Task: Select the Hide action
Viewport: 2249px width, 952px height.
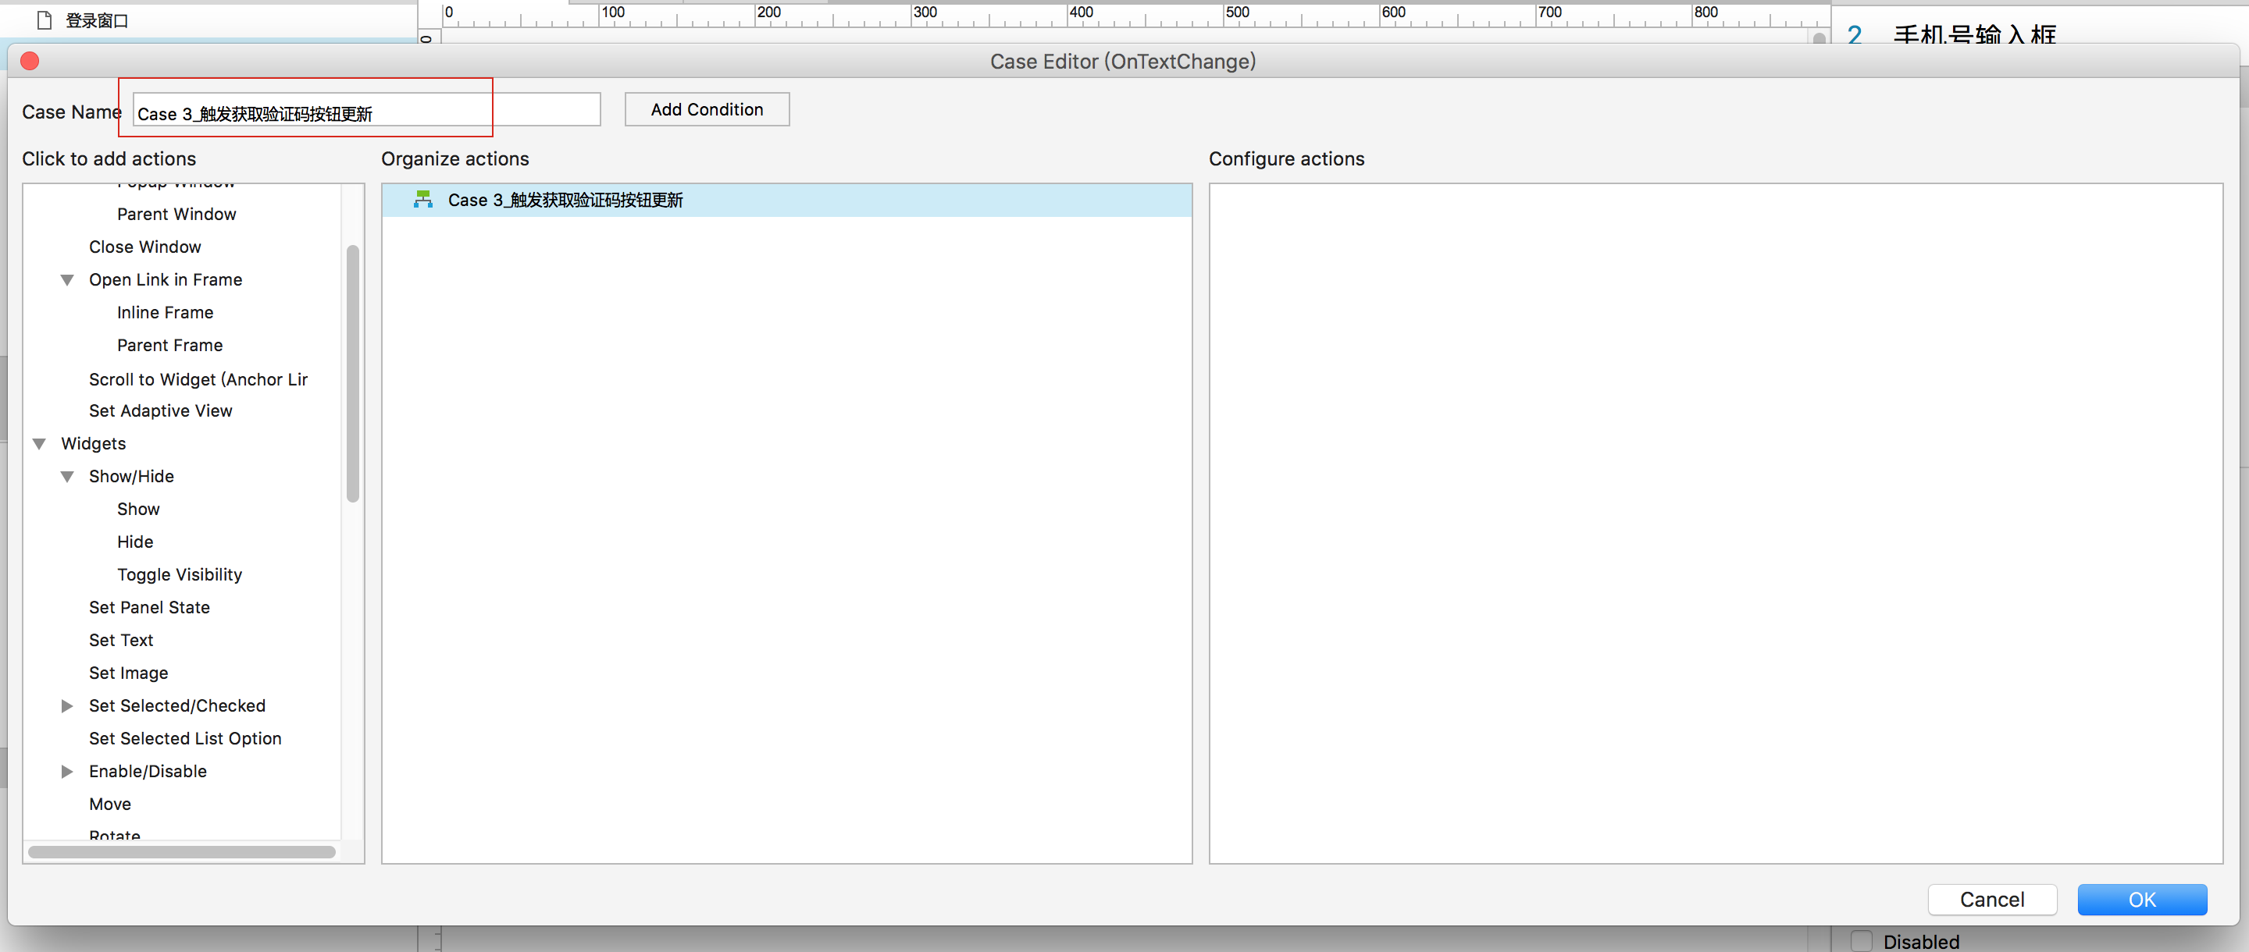Action: pos(135,542)
